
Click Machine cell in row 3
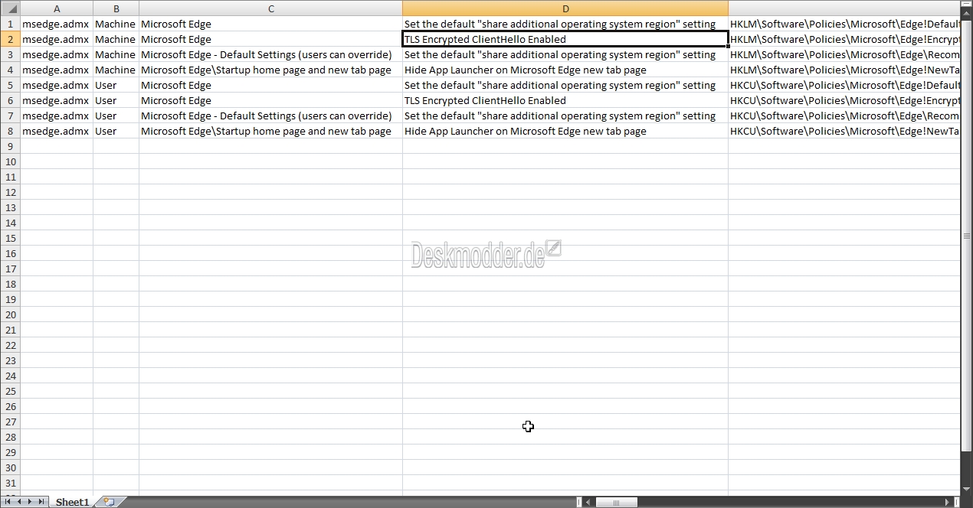[116, 54]
